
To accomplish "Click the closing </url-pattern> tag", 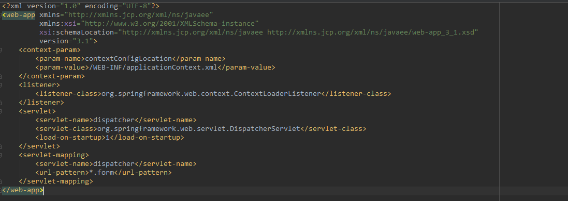I will [143, 173].
